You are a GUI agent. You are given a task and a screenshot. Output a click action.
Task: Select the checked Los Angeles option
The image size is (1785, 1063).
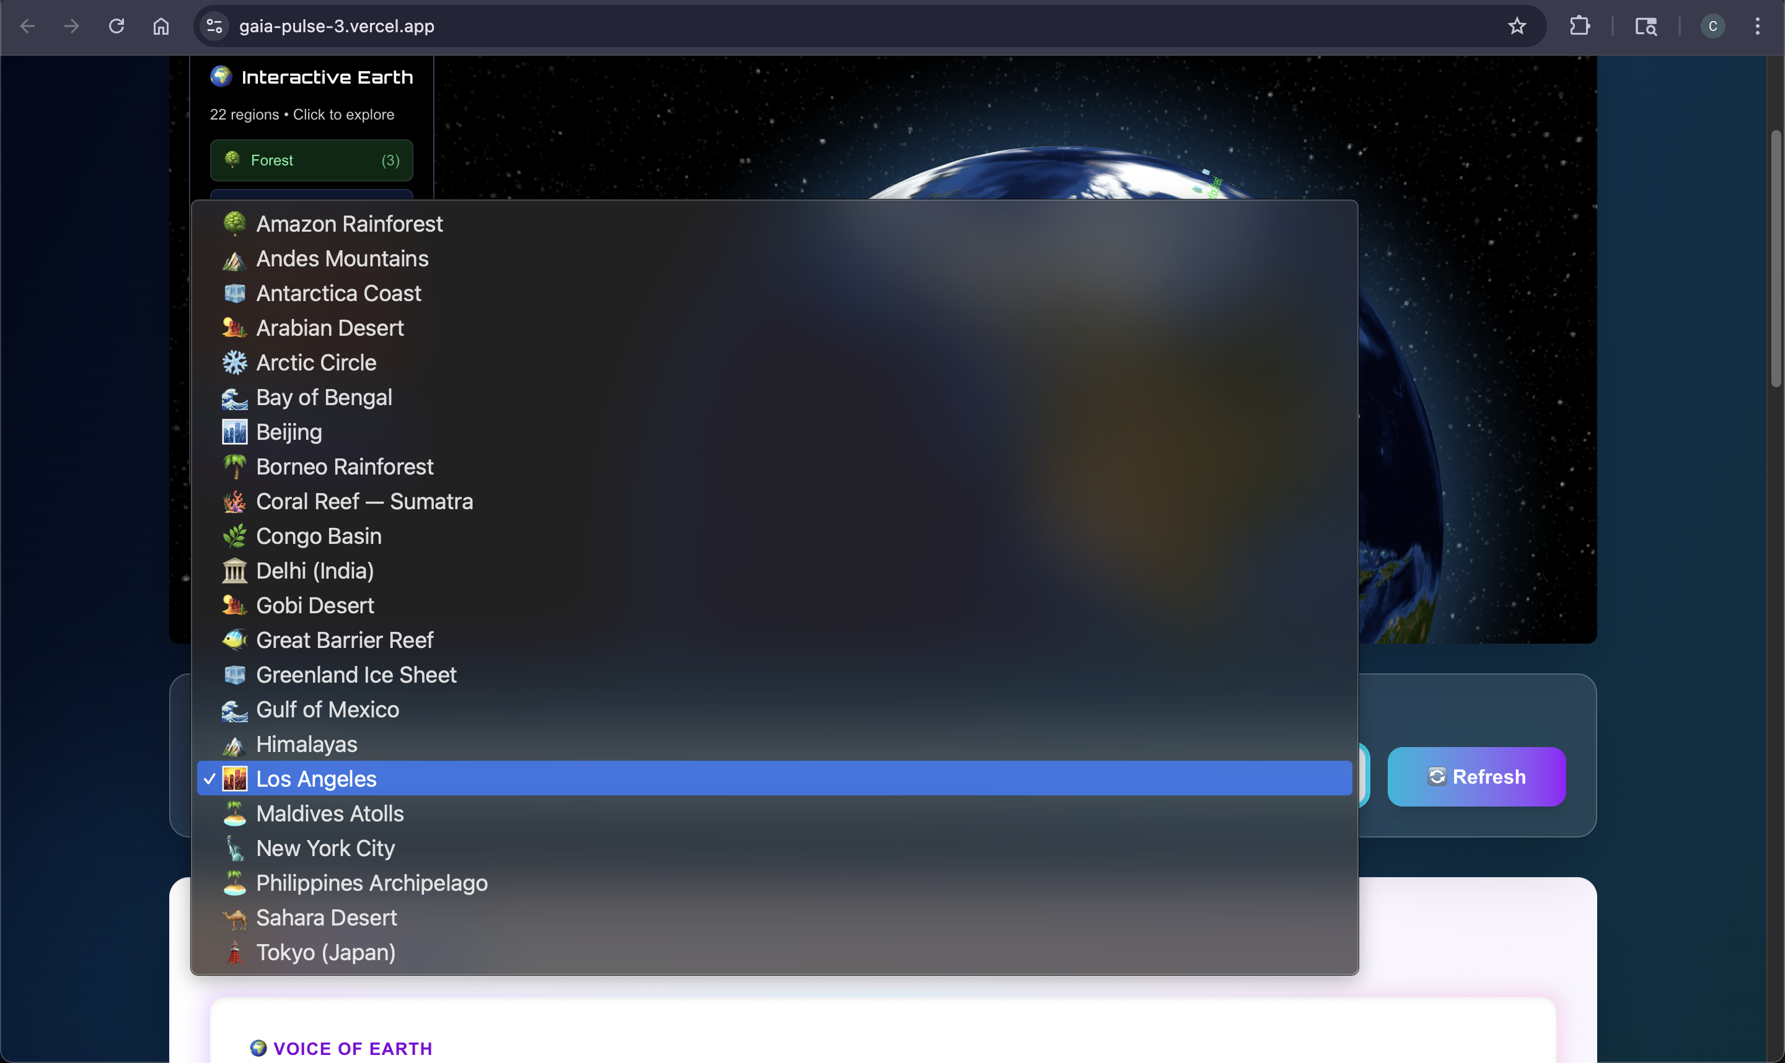pyautogui.click(x=316, y=779)
